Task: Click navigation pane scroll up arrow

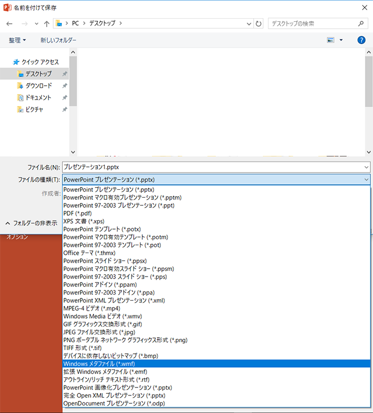Action: (73, 52)
